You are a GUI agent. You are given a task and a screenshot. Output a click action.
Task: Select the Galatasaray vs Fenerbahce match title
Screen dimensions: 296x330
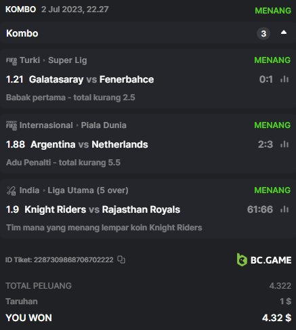click(x=91, y=79)
